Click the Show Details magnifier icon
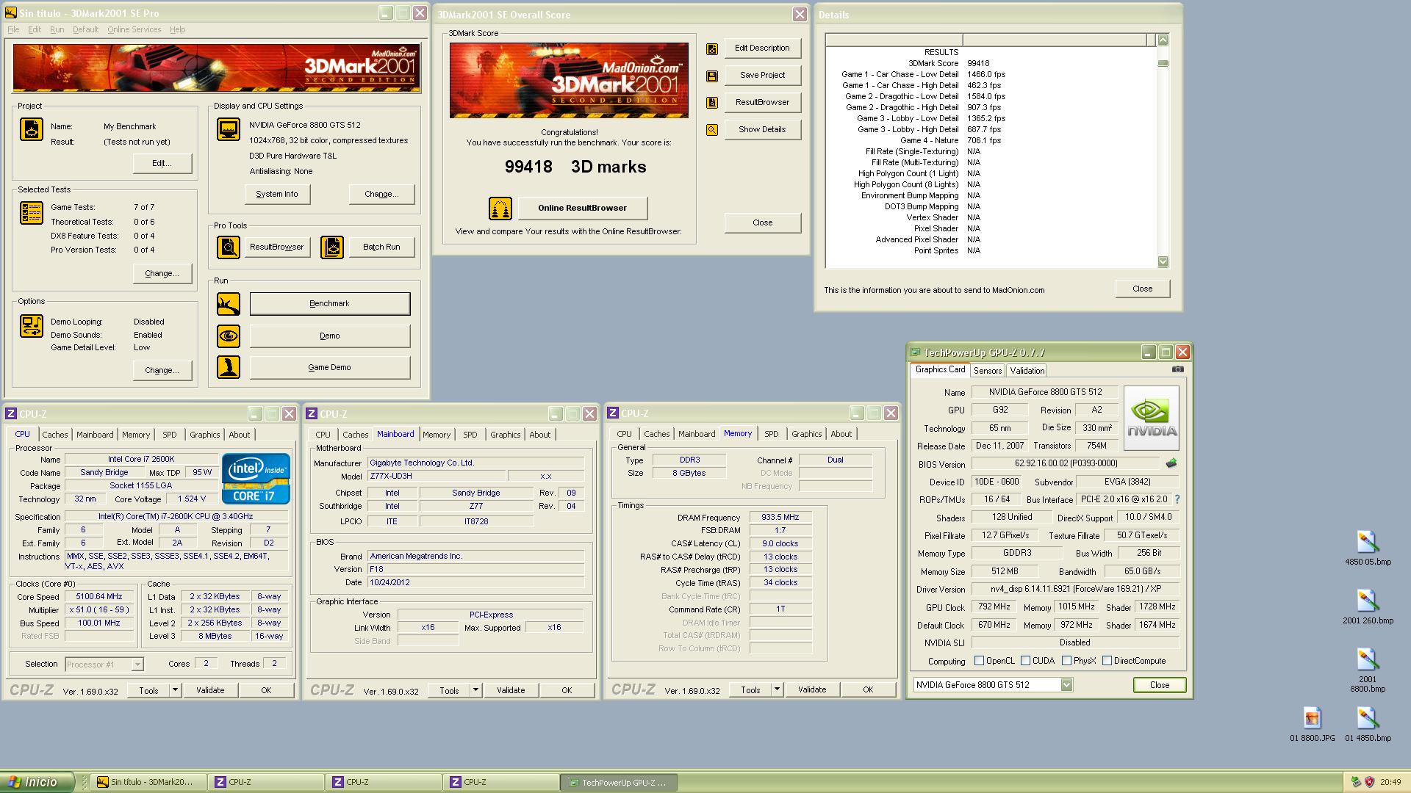 [x=712, y=130]
